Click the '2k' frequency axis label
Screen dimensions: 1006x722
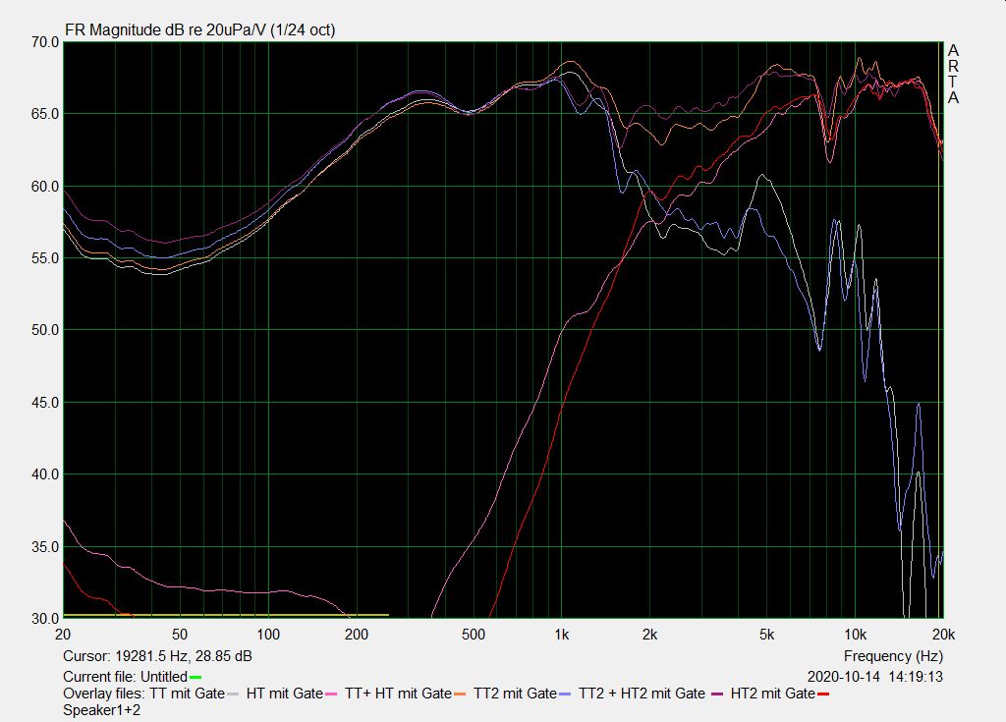pyautogui.click(x=650, y=635)
